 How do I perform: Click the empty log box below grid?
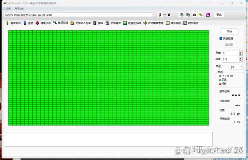(109, 139)
